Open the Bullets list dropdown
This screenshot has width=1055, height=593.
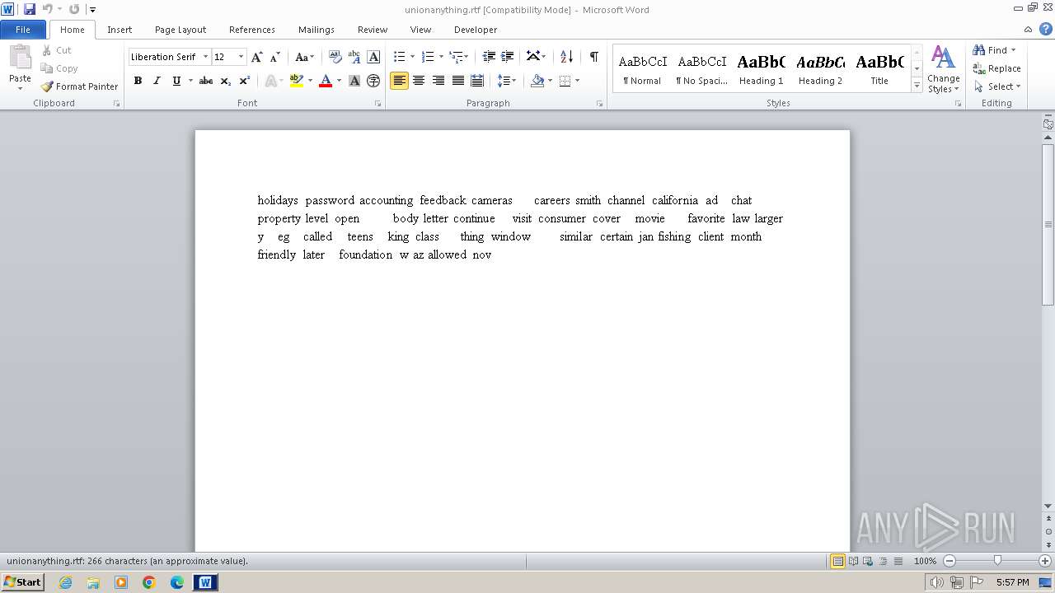pos(414,57)
